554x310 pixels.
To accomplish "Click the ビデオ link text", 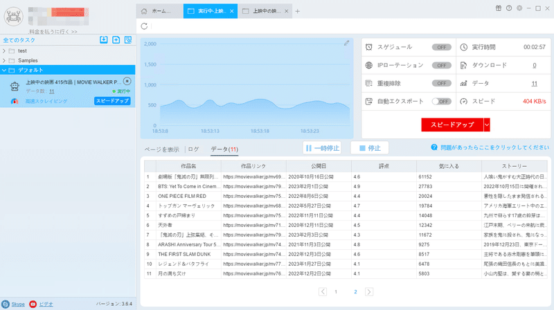I will click(x=46, y=304).
